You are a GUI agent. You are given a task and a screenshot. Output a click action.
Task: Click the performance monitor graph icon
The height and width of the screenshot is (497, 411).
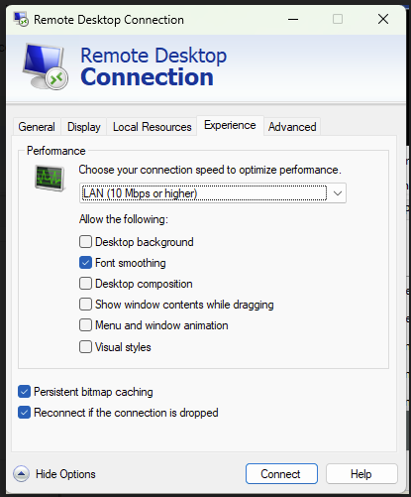50,179
